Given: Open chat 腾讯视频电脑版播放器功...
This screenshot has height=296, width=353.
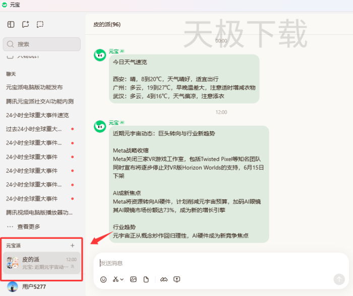Looking at the screenshot, I should [39, 213].
